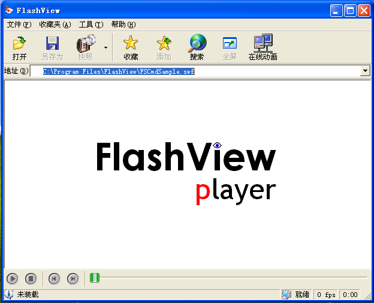374x303 pixels.
Task: Open the 帮助(H) menu
Action: click(123, 25)
